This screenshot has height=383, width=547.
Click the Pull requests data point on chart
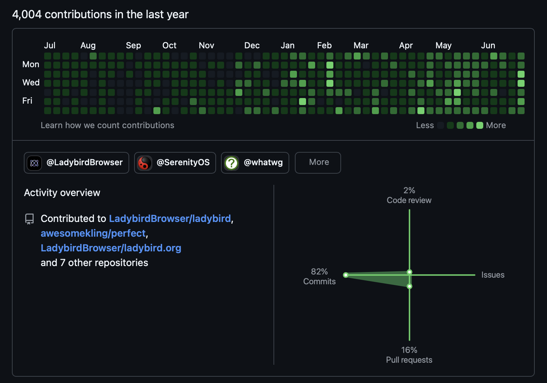tap(409, 286)
